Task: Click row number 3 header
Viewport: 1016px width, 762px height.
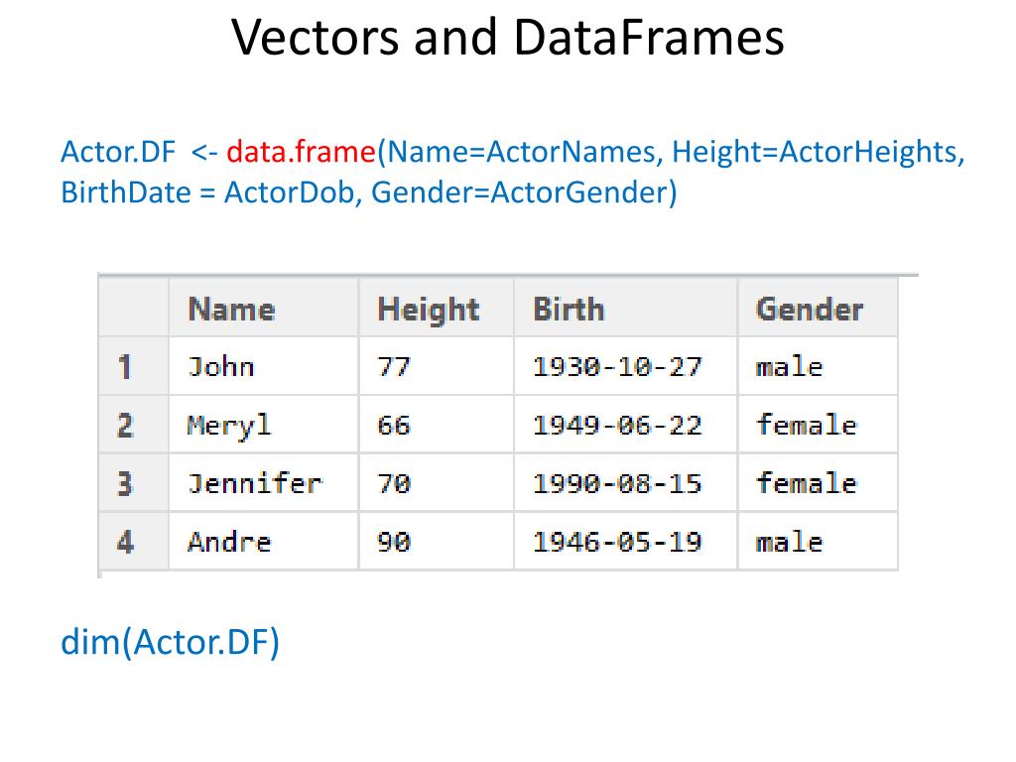Action: (125, 484)
